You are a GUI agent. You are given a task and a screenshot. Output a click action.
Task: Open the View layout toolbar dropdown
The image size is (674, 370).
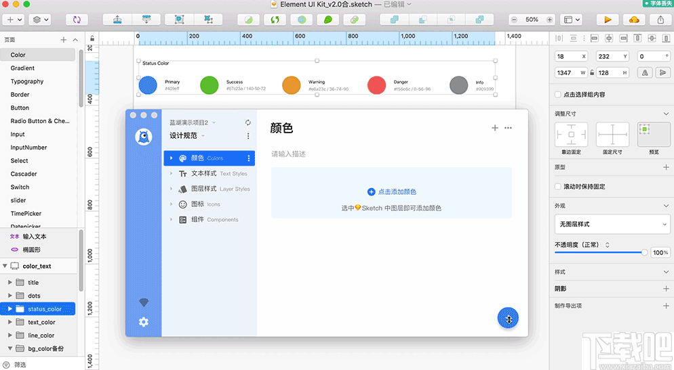(572, 20)
